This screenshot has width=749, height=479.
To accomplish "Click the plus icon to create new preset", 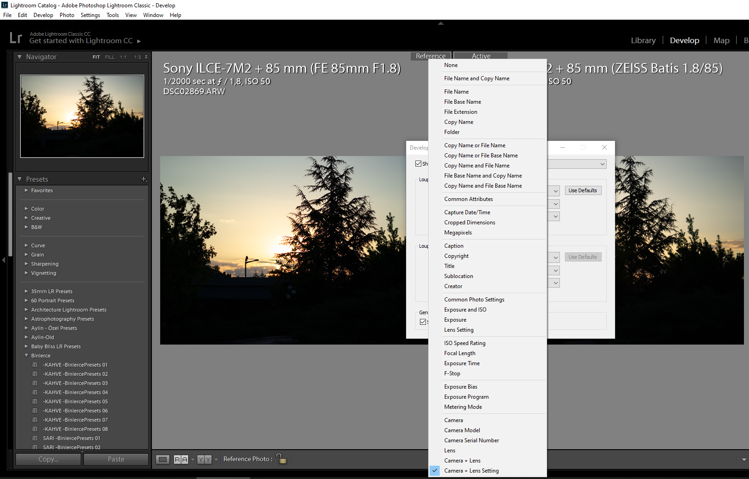I will coord(144,179).
